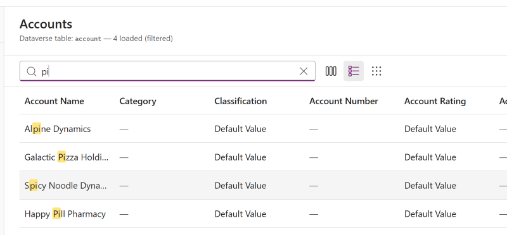Select Account Rating in Happy Pill row

430,214
